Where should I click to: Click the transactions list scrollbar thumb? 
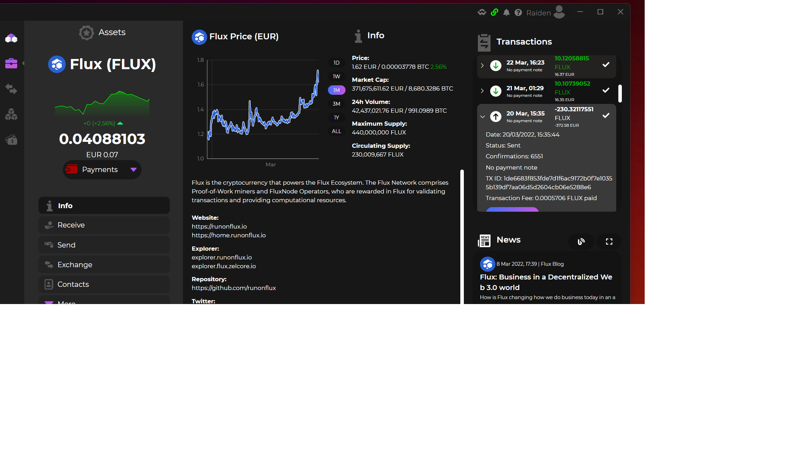[x=620, y=93]
